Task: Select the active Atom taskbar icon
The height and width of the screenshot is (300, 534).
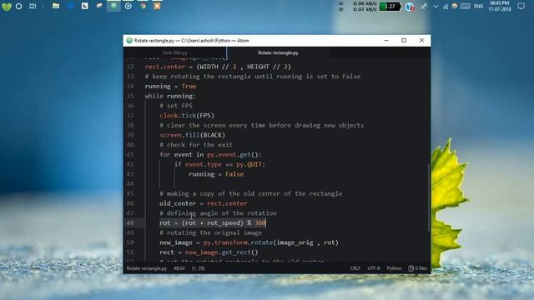Action: [x=113, y=6]
